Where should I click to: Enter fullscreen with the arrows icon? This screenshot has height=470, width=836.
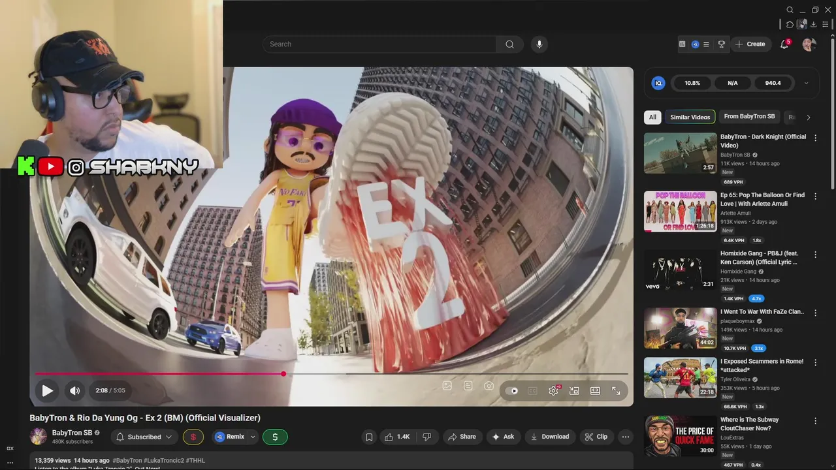616,391
